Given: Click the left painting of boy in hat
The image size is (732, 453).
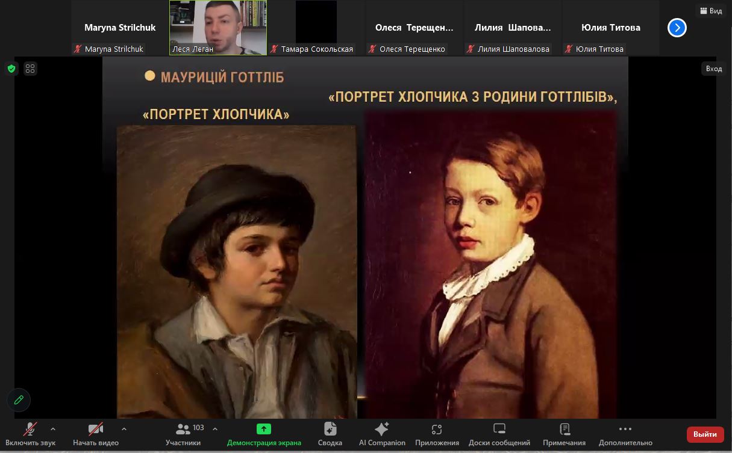Looking at the screenshot, I should [x=236, y=272].
